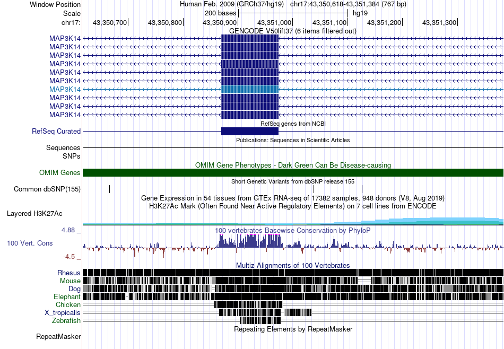Select the RefSeq Curated exon block
The height and width of the screenshot is (349, 504).
[x=250, y=131]
